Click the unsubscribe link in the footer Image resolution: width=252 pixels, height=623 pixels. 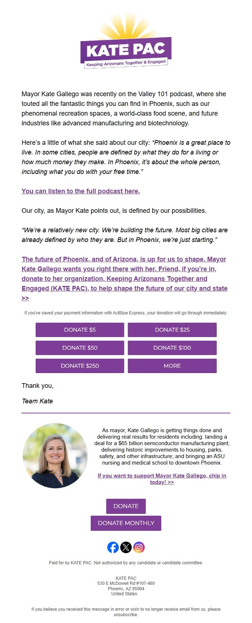pyautogui.click(x=126, y=615)
